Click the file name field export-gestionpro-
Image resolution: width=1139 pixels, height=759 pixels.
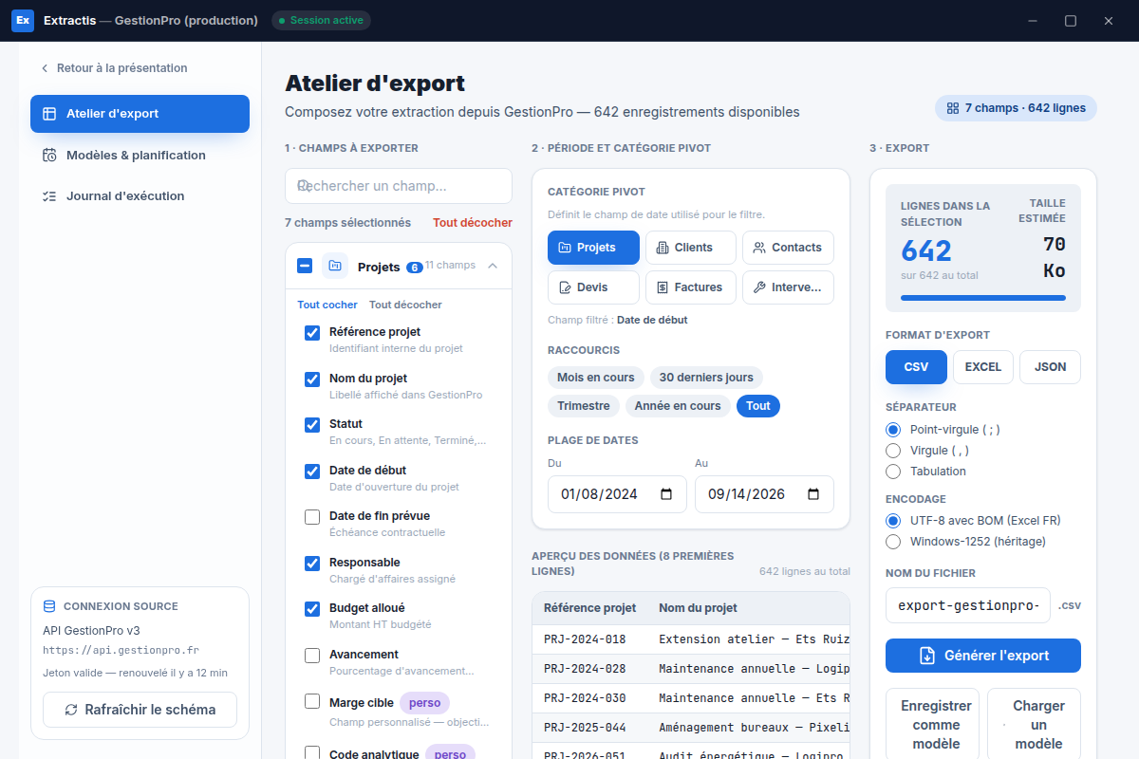[x=968, y=605]
